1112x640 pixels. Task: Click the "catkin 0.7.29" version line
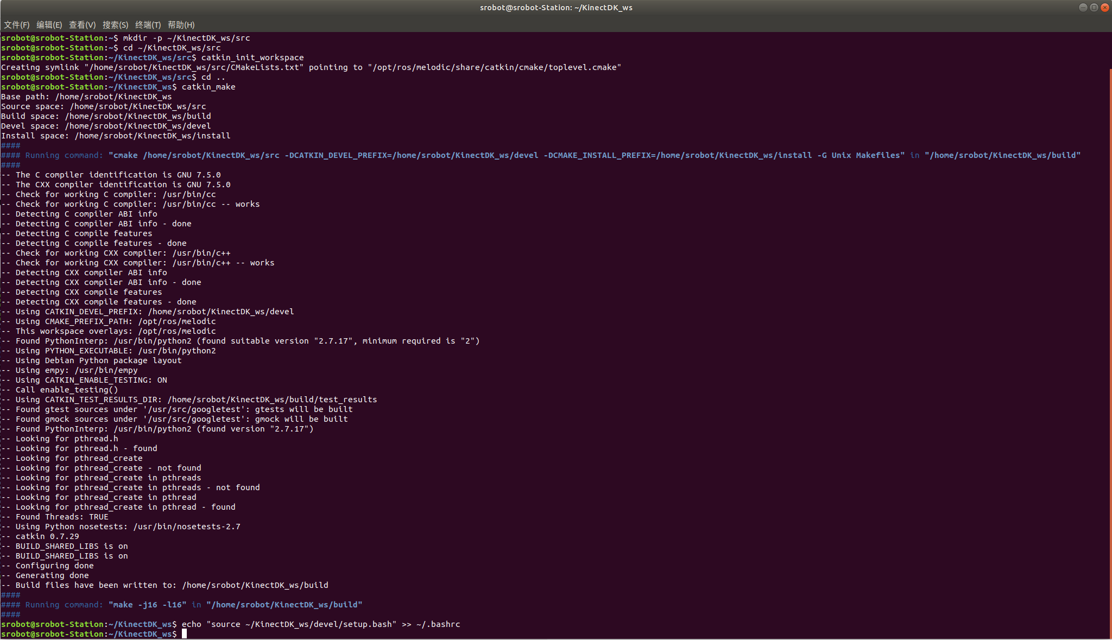click(47, 536)
